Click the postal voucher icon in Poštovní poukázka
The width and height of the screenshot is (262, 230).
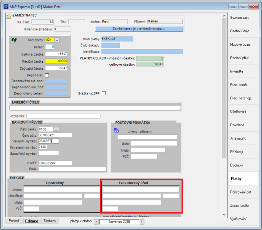click(116, 131)
